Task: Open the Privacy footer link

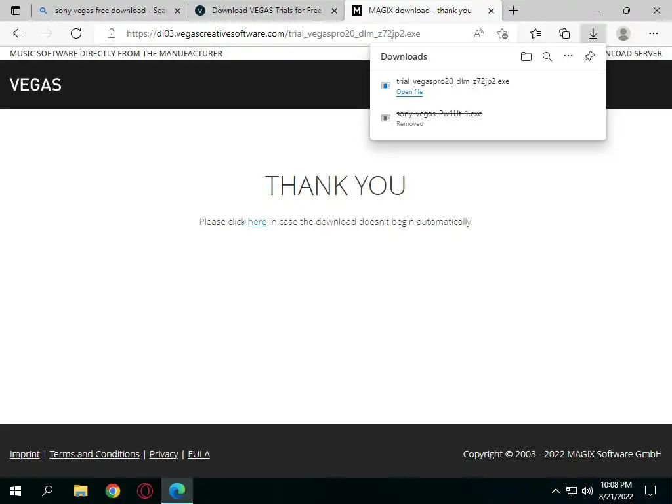Action: click(x=163, y=454)
